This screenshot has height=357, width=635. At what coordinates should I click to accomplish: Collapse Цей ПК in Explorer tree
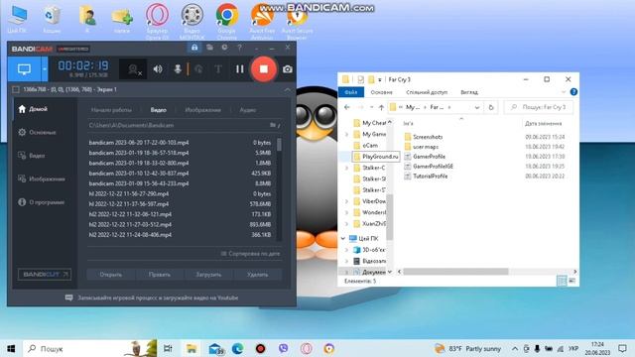343,238
